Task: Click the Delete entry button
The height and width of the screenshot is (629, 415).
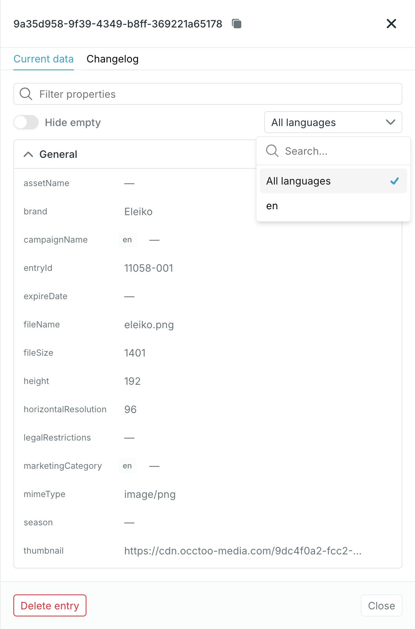Action: point(50,605)
